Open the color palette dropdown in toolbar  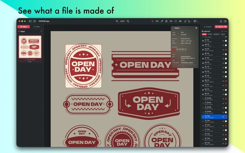(x=195, y=21)
